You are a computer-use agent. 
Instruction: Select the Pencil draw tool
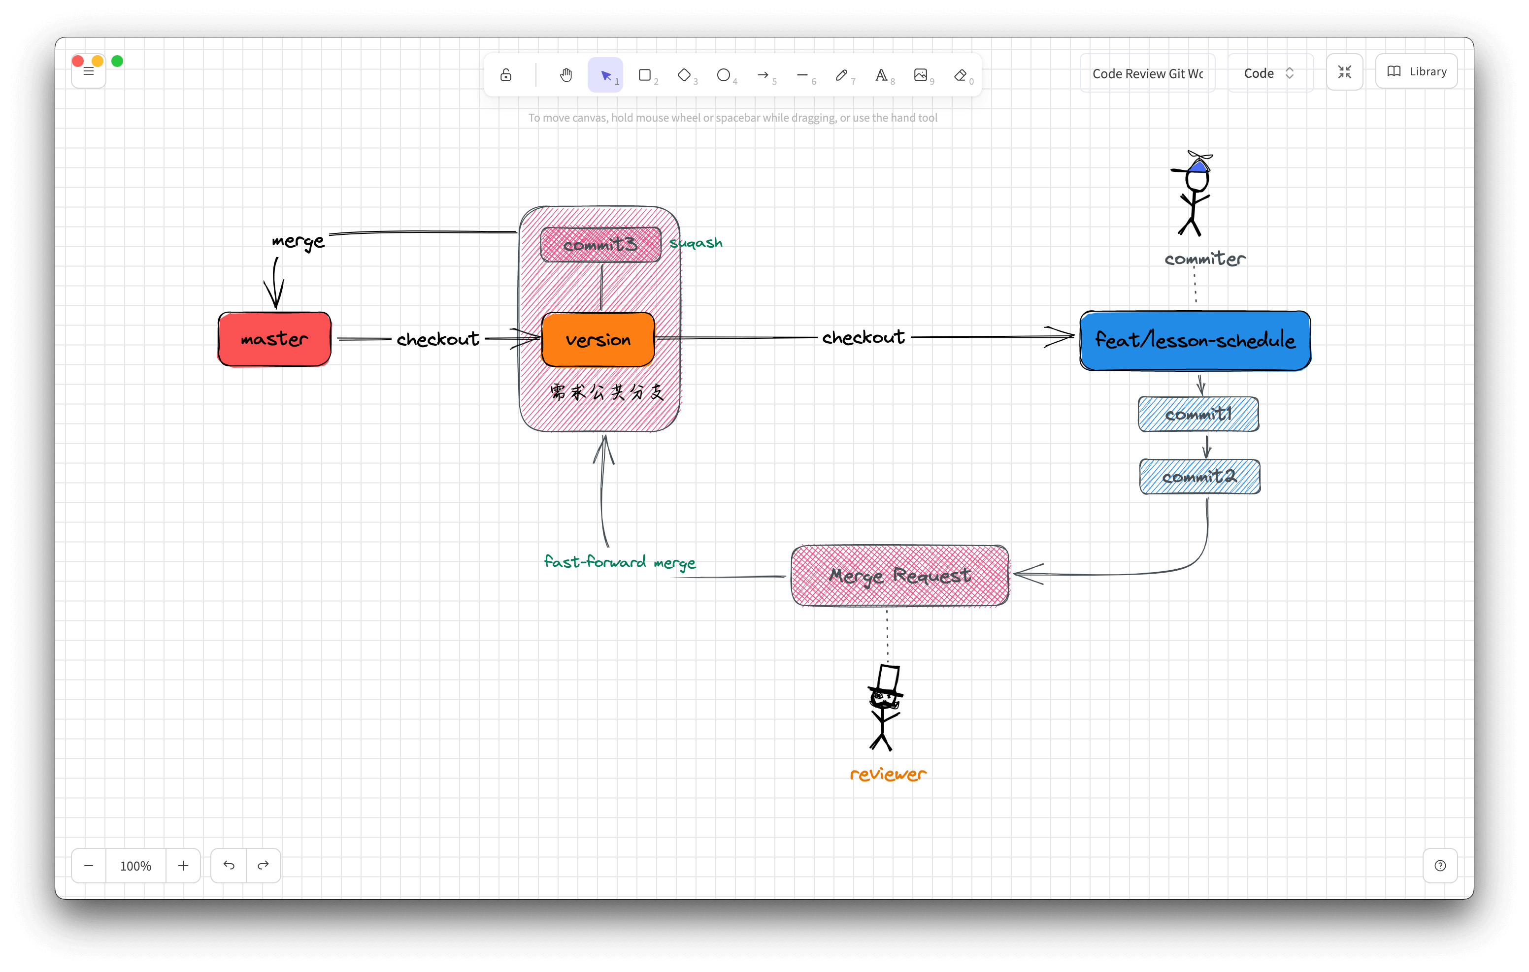pos(841,75)
